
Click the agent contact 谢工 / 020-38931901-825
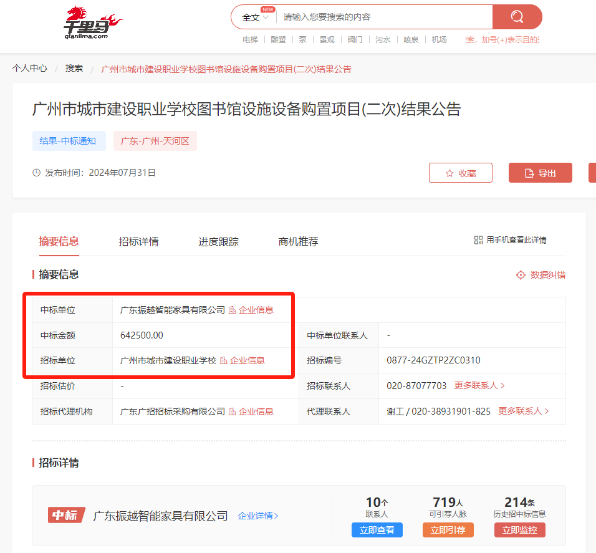[x=439, y=411]
